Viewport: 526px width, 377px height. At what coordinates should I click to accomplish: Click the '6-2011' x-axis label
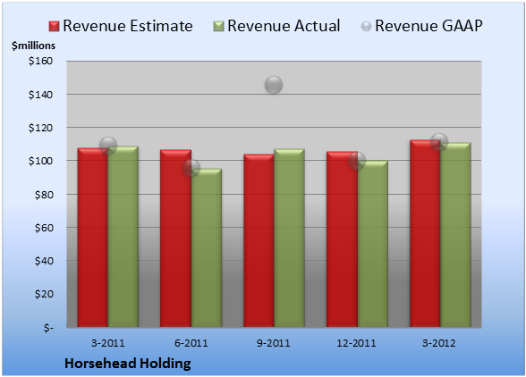coord(191,343)
